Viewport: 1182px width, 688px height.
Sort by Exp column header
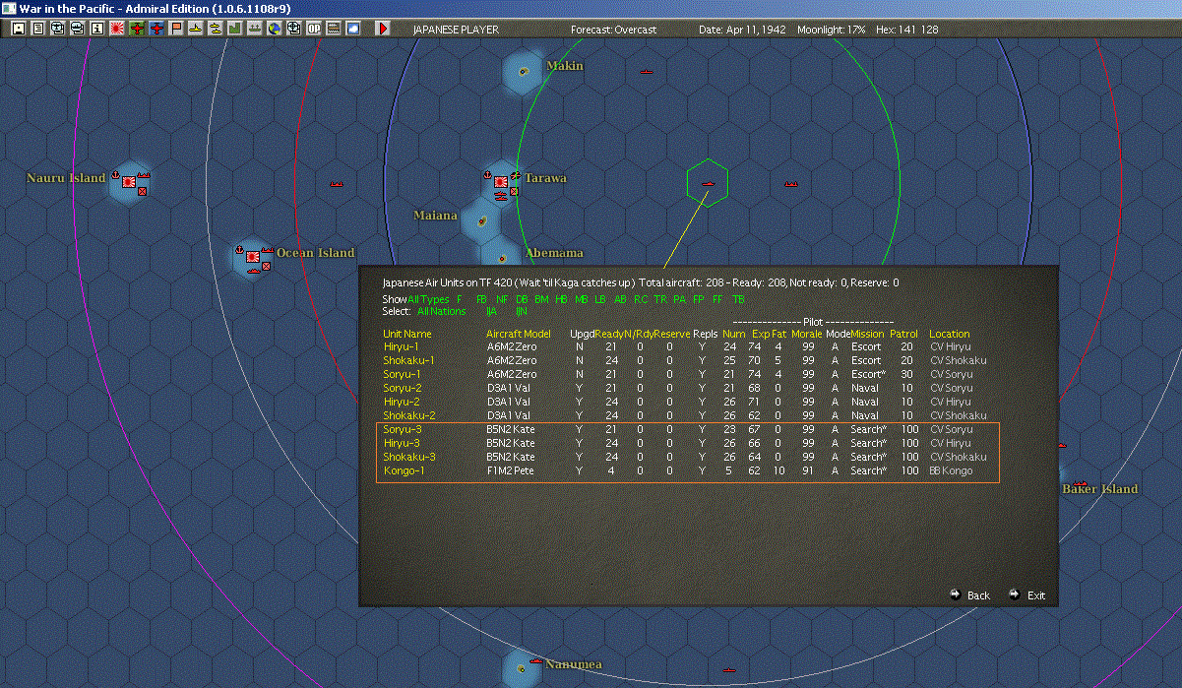[761, 335]
